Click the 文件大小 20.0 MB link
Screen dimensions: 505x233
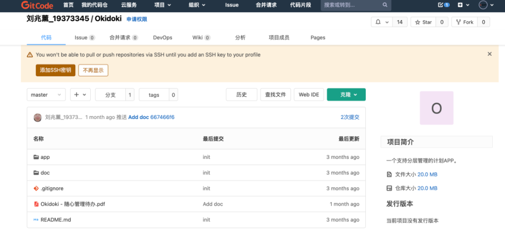point(427,175)
